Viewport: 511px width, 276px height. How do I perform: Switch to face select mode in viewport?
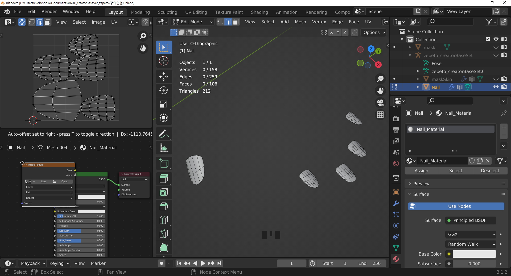236,22
